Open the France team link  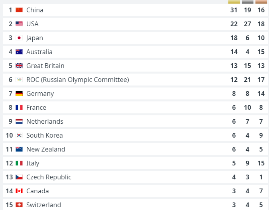pyautogui.click(x=36, y=107)
